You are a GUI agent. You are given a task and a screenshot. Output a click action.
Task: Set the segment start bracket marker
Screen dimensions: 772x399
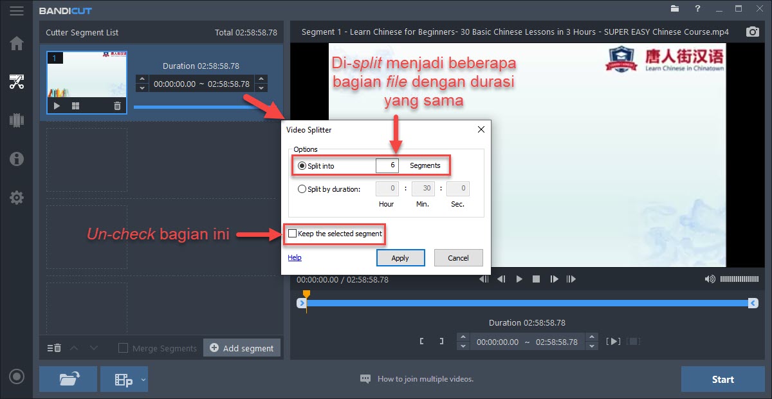[x=421, y=342]
